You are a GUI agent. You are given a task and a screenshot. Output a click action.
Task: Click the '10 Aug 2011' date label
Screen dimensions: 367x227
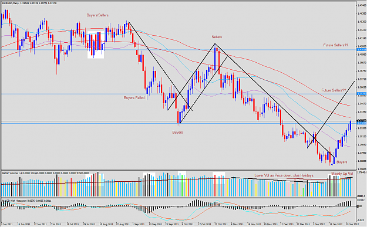(x=106, y=225)
